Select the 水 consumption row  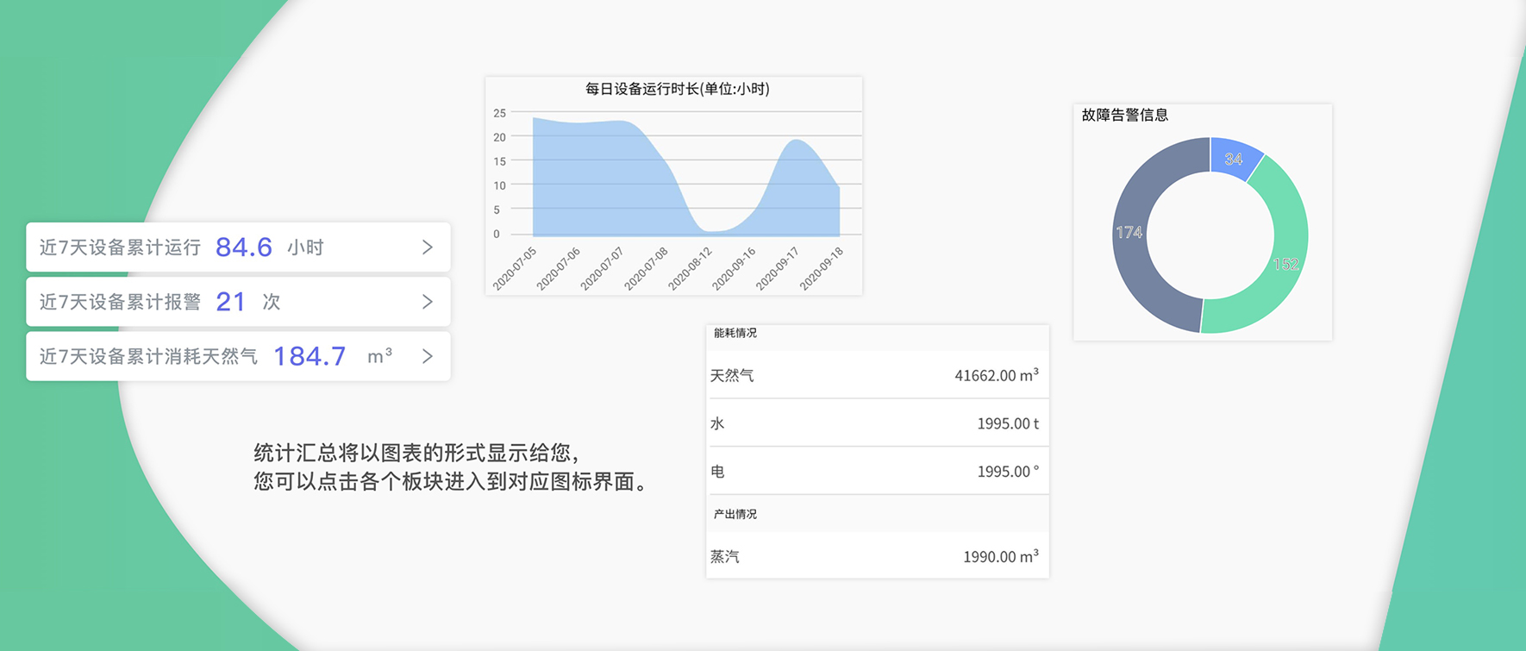tap(877, 423)
